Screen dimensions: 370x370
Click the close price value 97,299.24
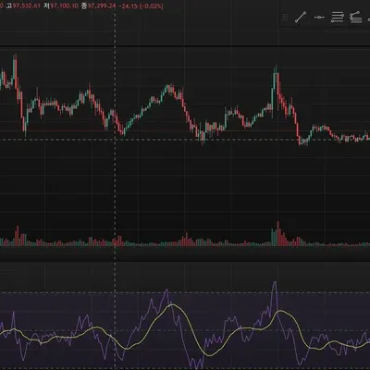point(102,6)
